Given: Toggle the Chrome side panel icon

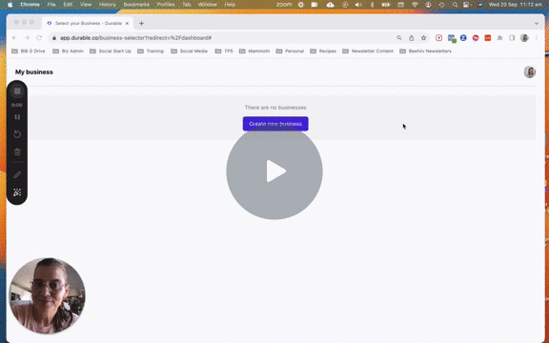Looking at the screenshot, I should 512,38.
